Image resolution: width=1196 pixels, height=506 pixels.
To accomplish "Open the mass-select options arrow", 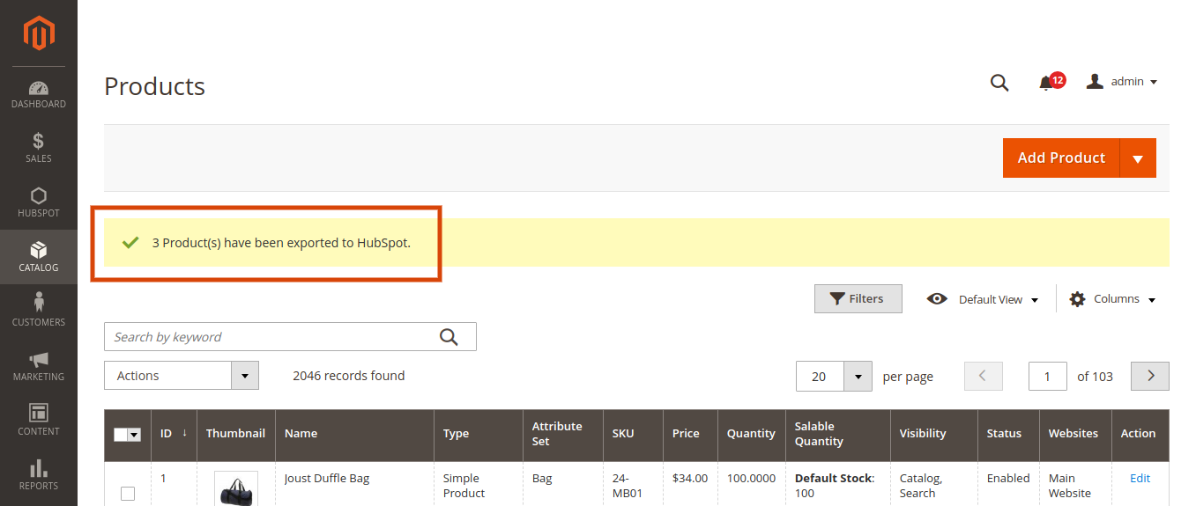I will [x=135, y=435].
